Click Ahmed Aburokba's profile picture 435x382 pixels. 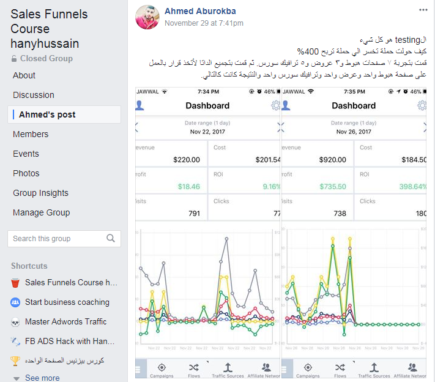pos(147,17)
